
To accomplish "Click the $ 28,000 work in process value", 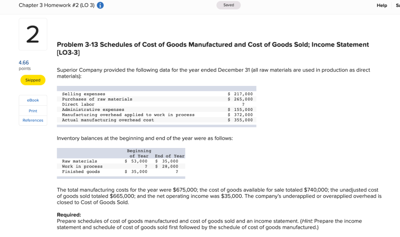I will (x=167, y=166).
